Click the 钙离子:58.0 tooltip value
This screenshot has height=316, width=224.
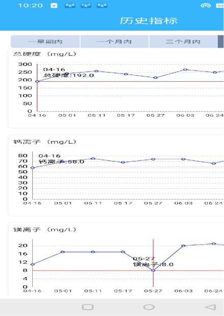(61, 162)
